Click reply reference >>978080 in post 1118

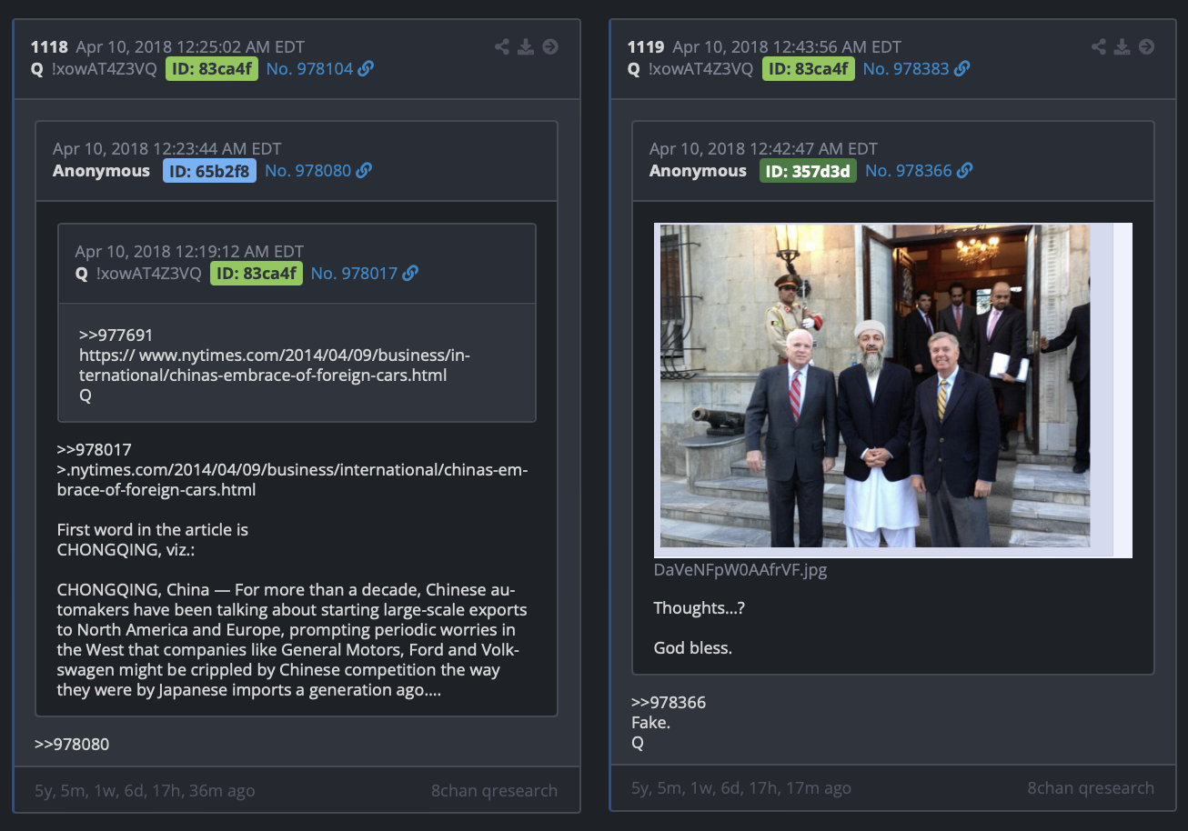click(x=72, y=744)
